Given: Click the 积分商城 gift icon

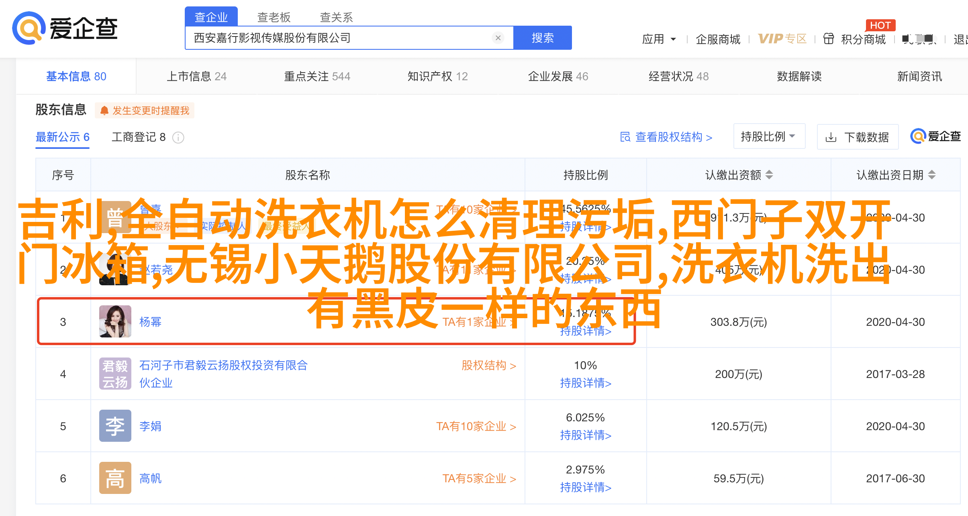Looking at the screenshot, I should pos(829,39).
